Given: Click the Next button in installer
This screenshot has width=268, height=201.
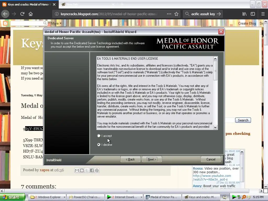Looking at the screenshot, I should pos(152,159).
